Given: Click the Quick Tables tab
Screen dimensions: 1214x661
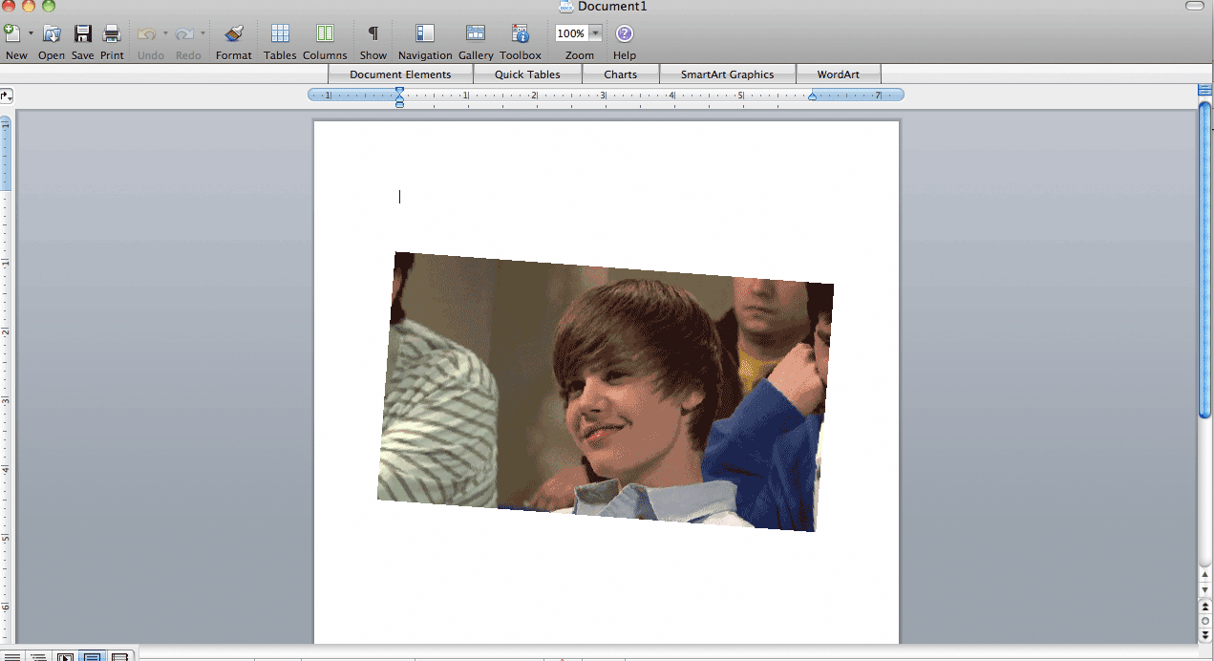Looking at the screenshot, I should [x=527, y=75].
